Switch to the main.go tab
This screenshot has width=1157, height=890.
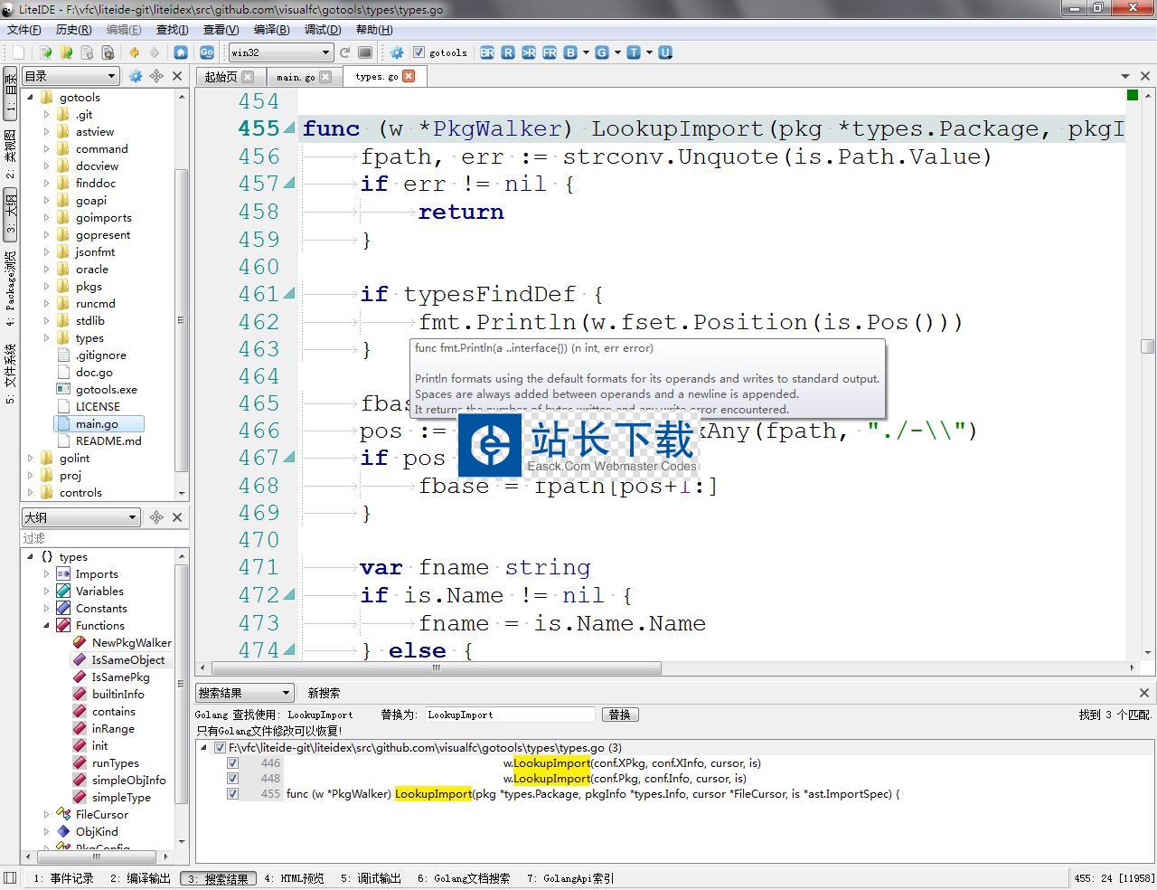[296, 77]
